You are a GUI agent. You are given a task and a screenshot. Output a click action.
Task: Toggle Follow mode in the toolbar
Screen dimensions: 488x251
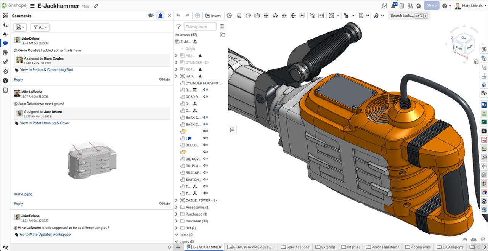pos(197,15)
